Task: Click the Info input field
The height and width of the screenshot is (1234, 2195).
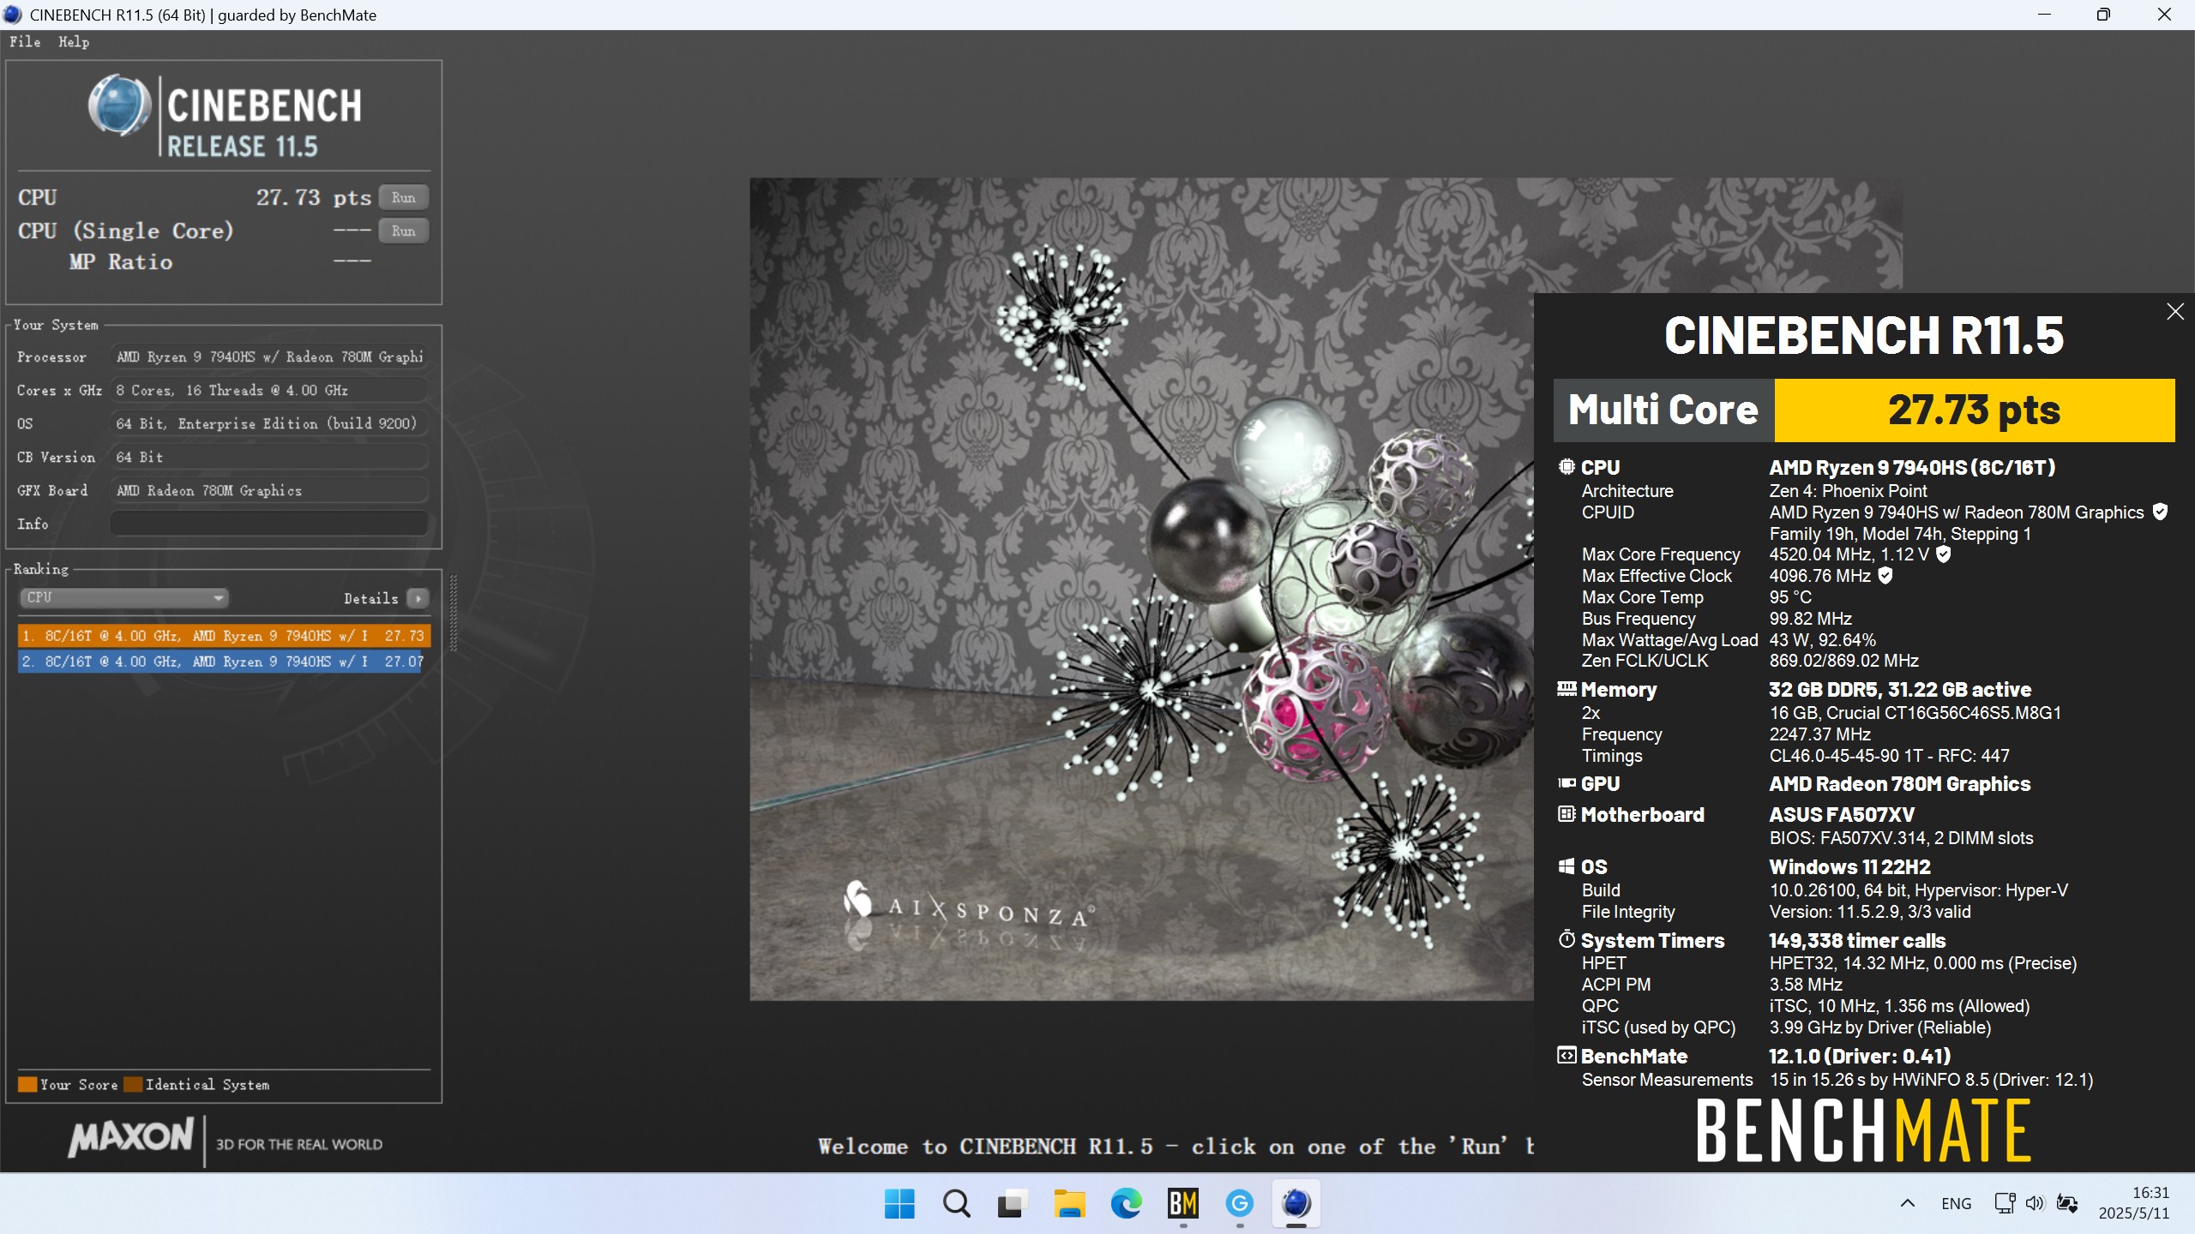Action: 269,524
